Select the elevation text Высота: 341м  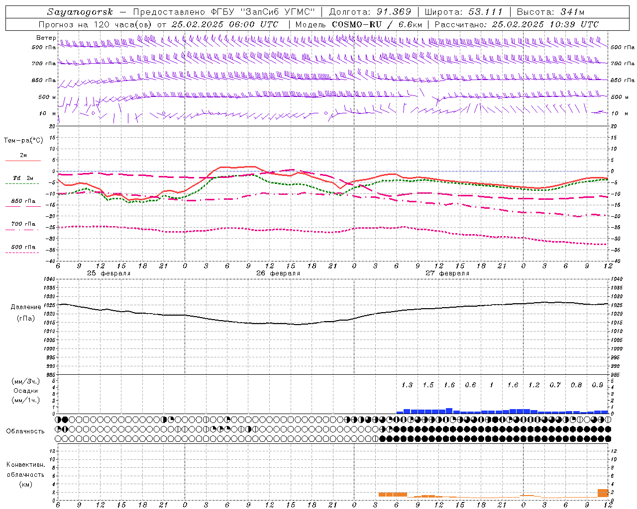[550, 12]
